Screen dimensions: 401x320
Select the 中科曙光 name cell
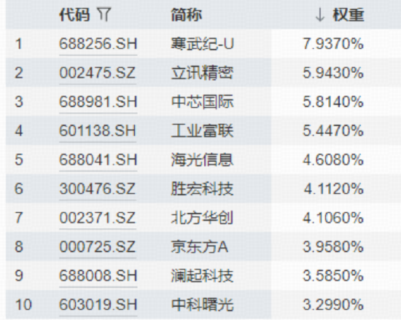point(202,305)
